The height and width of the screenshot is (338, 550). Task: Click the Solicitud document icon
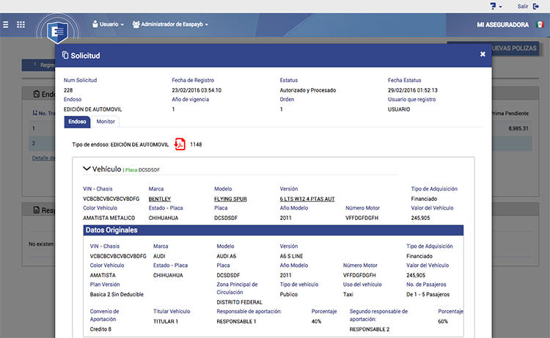[65, 56]
